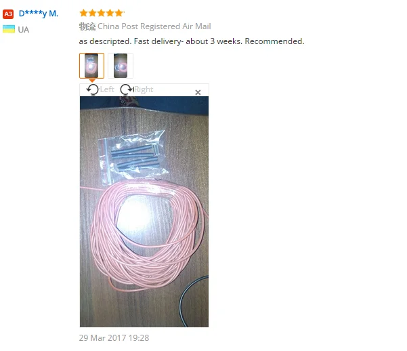Click the rotate clockwise arrow icon
This screenshot has width=407, height=351.
click(127, 89)
